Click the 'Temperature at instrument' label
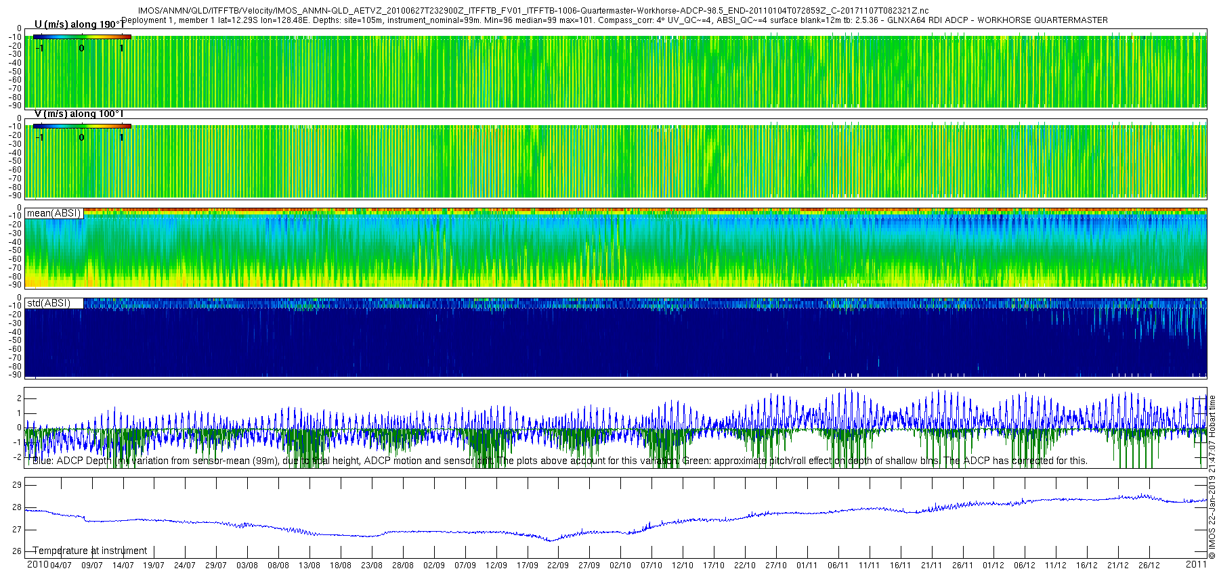This screenshot has height=575, width=1219. coord(90,551)
